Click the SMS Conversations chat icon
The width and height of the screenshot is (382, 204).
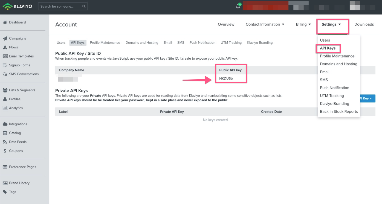tap(5, 74)
